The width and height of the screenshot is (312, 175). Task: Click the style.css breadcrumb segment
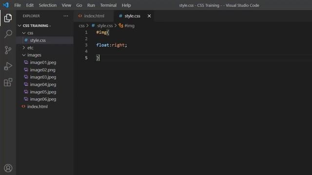pyautogui.click(x=105, y=26)
